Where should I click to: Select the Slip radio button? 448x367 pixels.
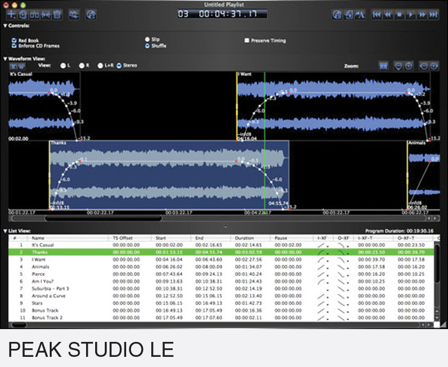148,40
